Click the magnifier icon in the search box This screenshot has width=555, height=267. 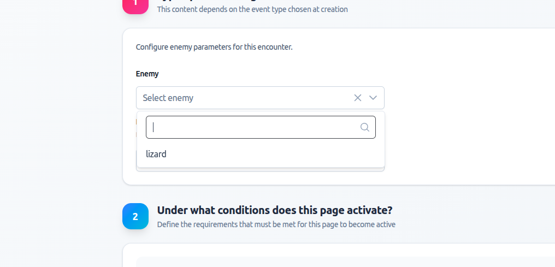(x=365, y=127)
